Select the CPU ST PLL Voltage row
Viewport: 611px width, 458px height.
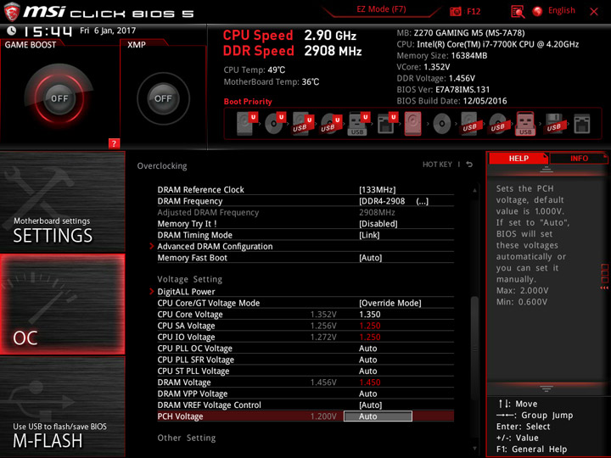305,371
